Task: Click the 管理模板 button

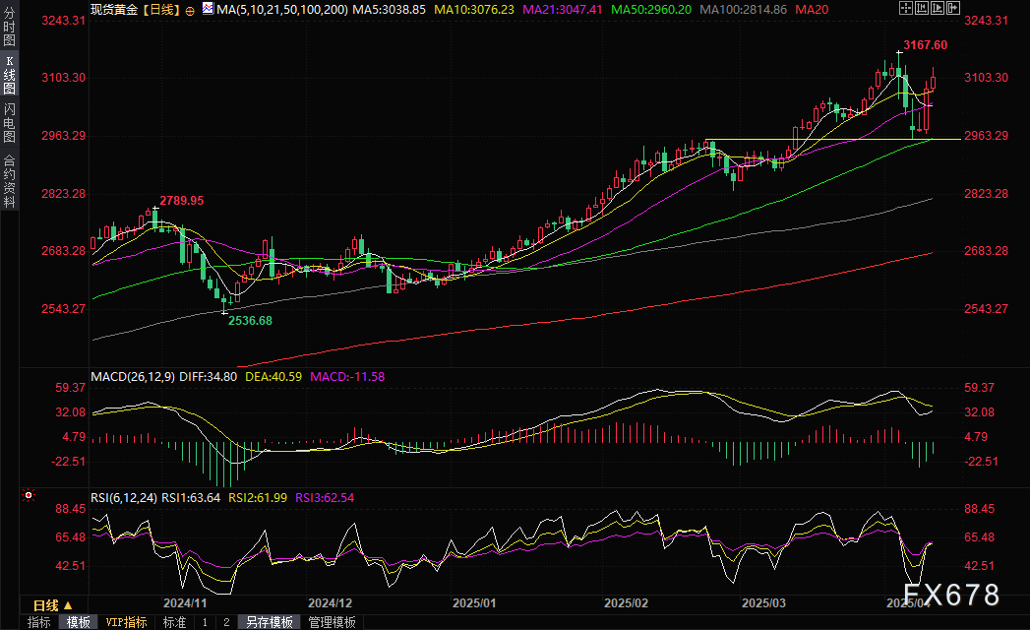Action: click(x=333, y=622)
